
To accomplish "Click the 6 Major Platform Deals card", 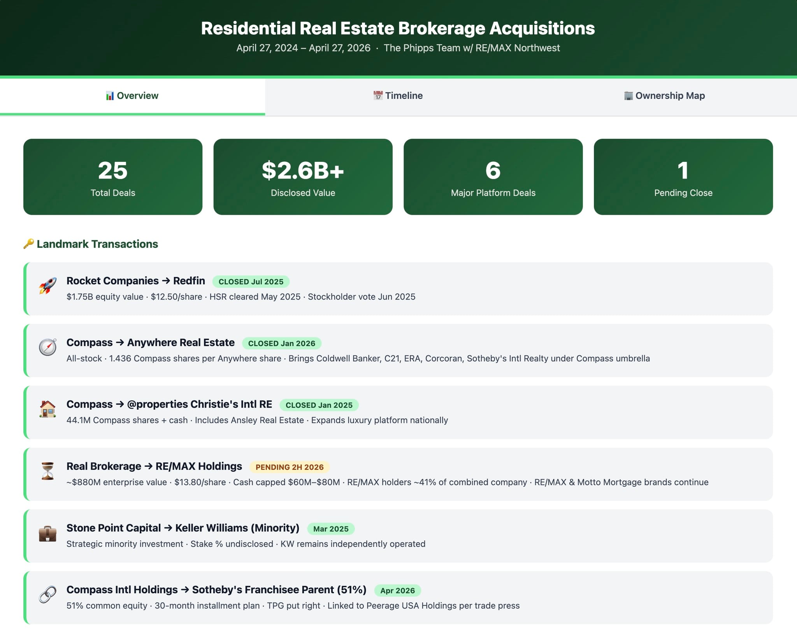I will tap(493, 177).
